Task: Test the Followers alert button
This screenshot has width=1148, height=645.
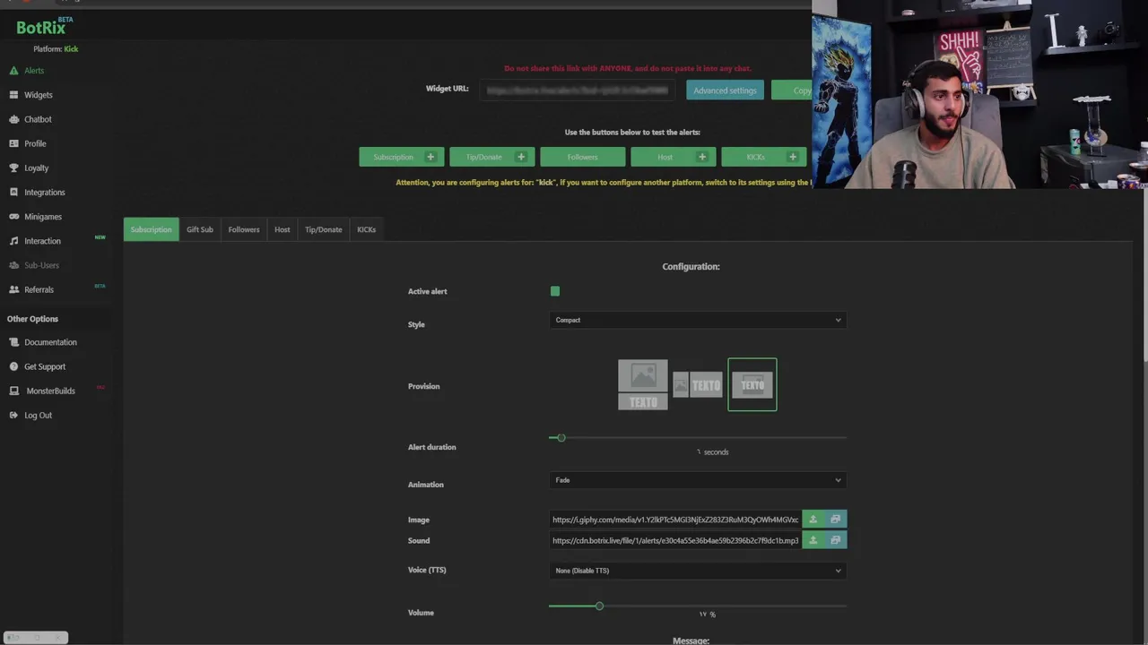Action: [583, 157]
